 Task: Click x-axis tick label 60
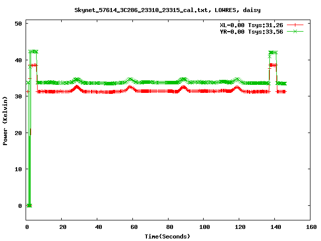[134, 227]
